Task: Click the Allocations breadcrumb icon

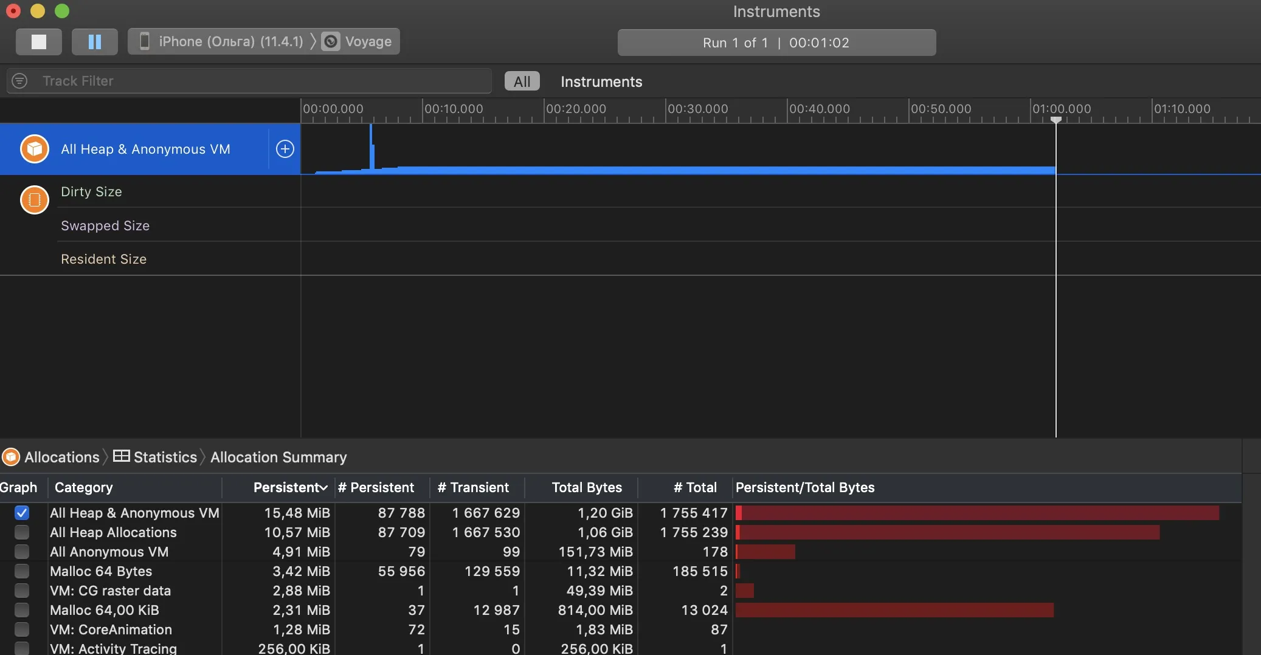Action: (11, 457)
